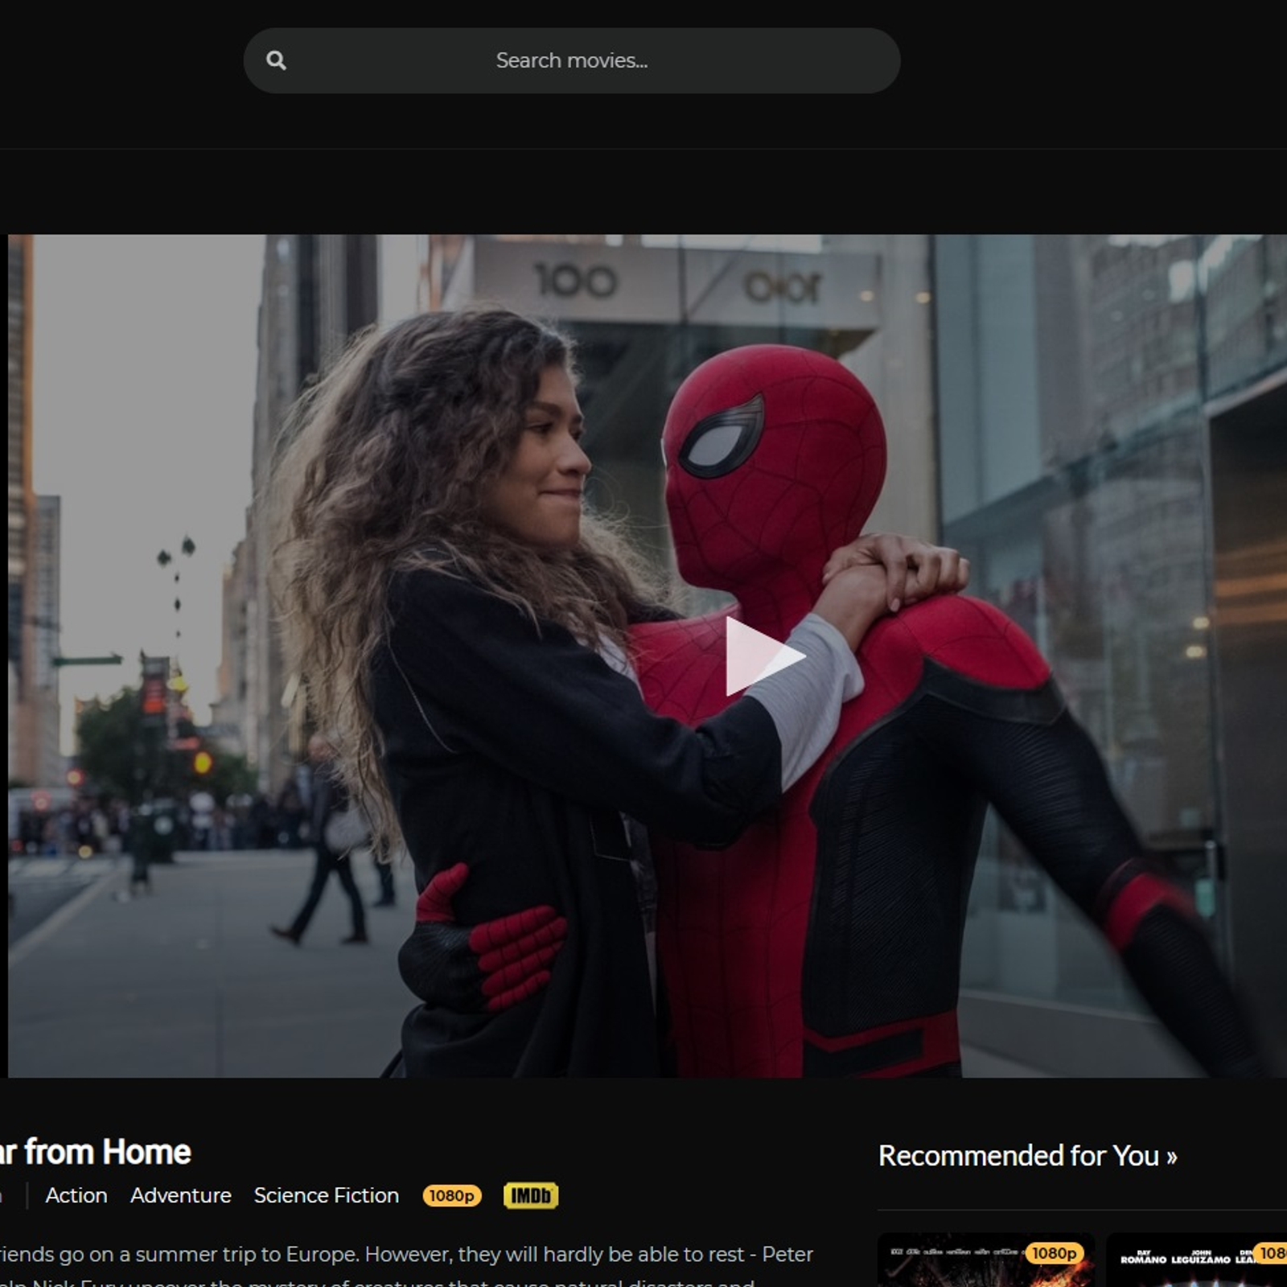The image size is (1287, 1287).
Task: Focus the Search movies input field
Action: tap(572, 60)
